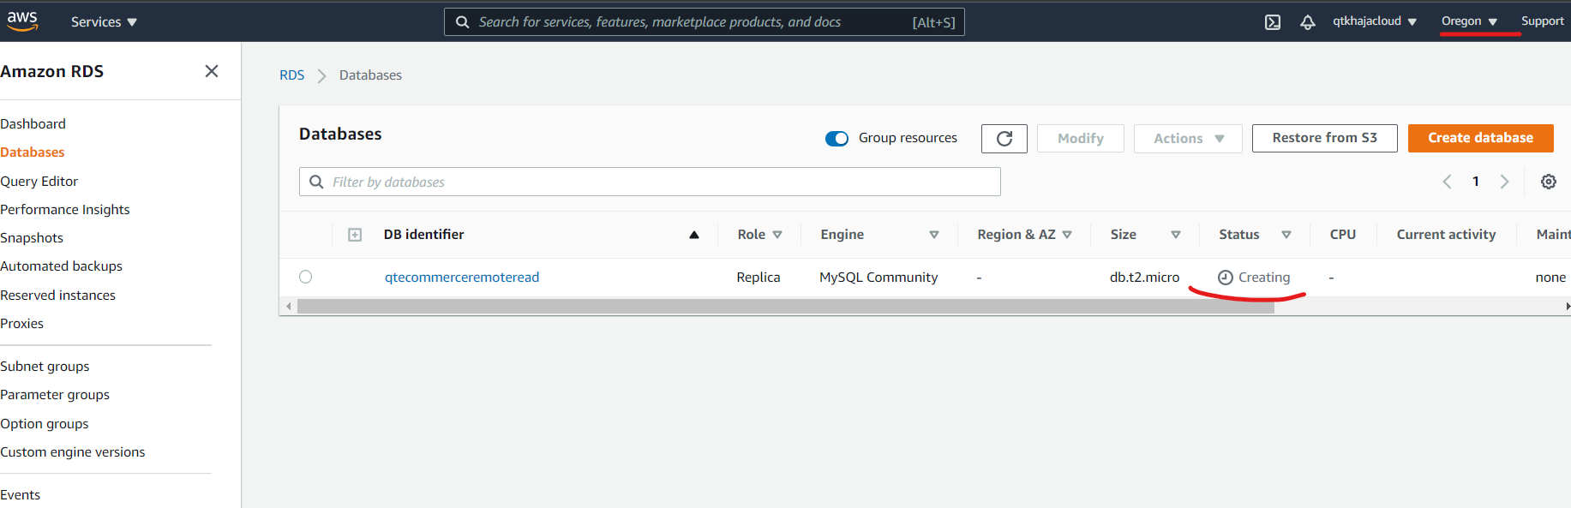Open Subnet groups in the sidebar
The image size is (1571, 508).
45,367
